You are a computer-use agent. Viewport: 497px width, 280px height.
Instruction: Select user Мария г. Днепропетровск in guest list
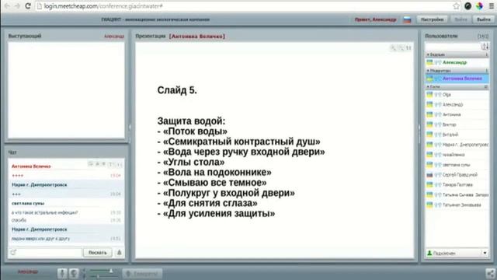click(x=457, y=145)
